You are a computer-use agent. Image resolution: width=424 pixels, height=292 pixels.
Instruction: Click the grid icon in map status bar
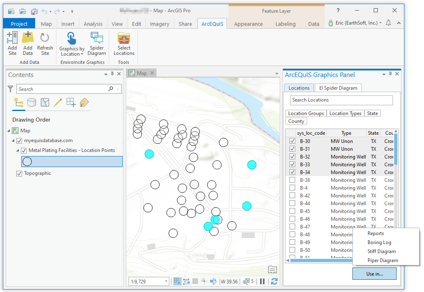(x=195, y=281)
